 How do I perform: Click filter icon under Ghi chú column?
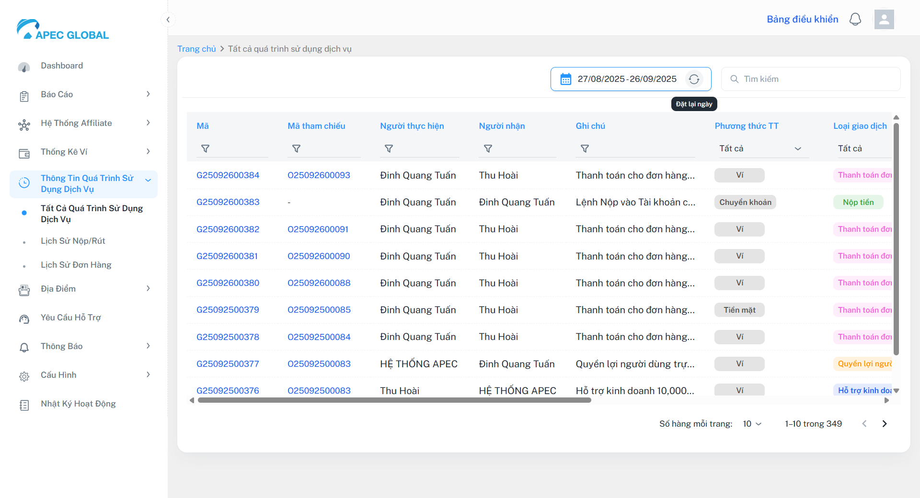(585, 149)
